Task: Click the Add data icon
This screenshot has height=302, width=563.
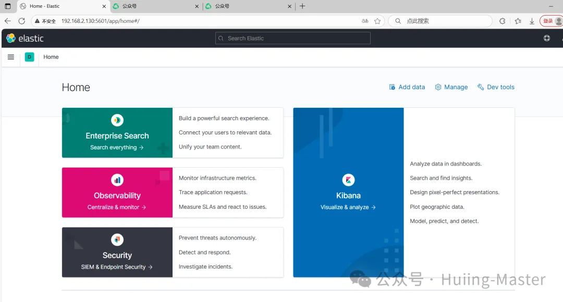Action: [x=392, y=87]
